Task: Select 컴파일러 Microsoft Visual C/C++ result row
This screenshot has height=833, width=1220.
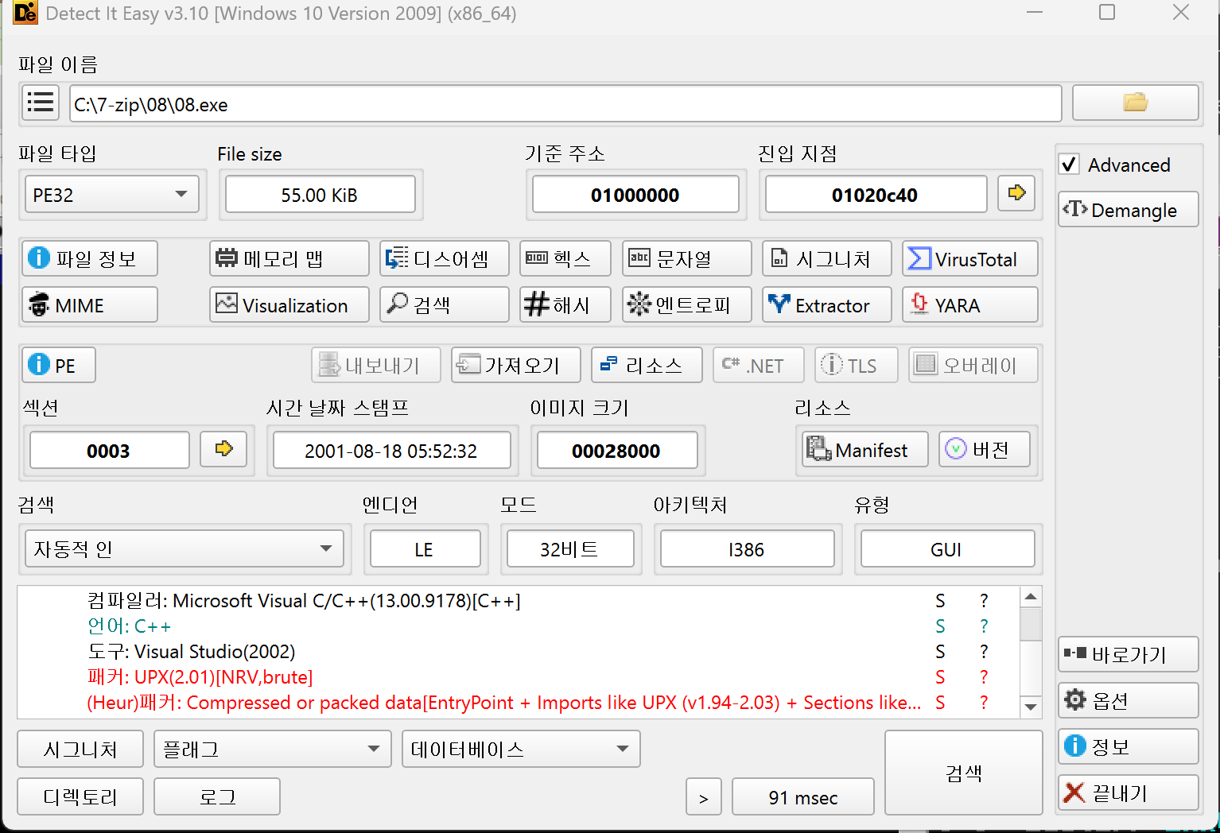Action: [517, 601]
